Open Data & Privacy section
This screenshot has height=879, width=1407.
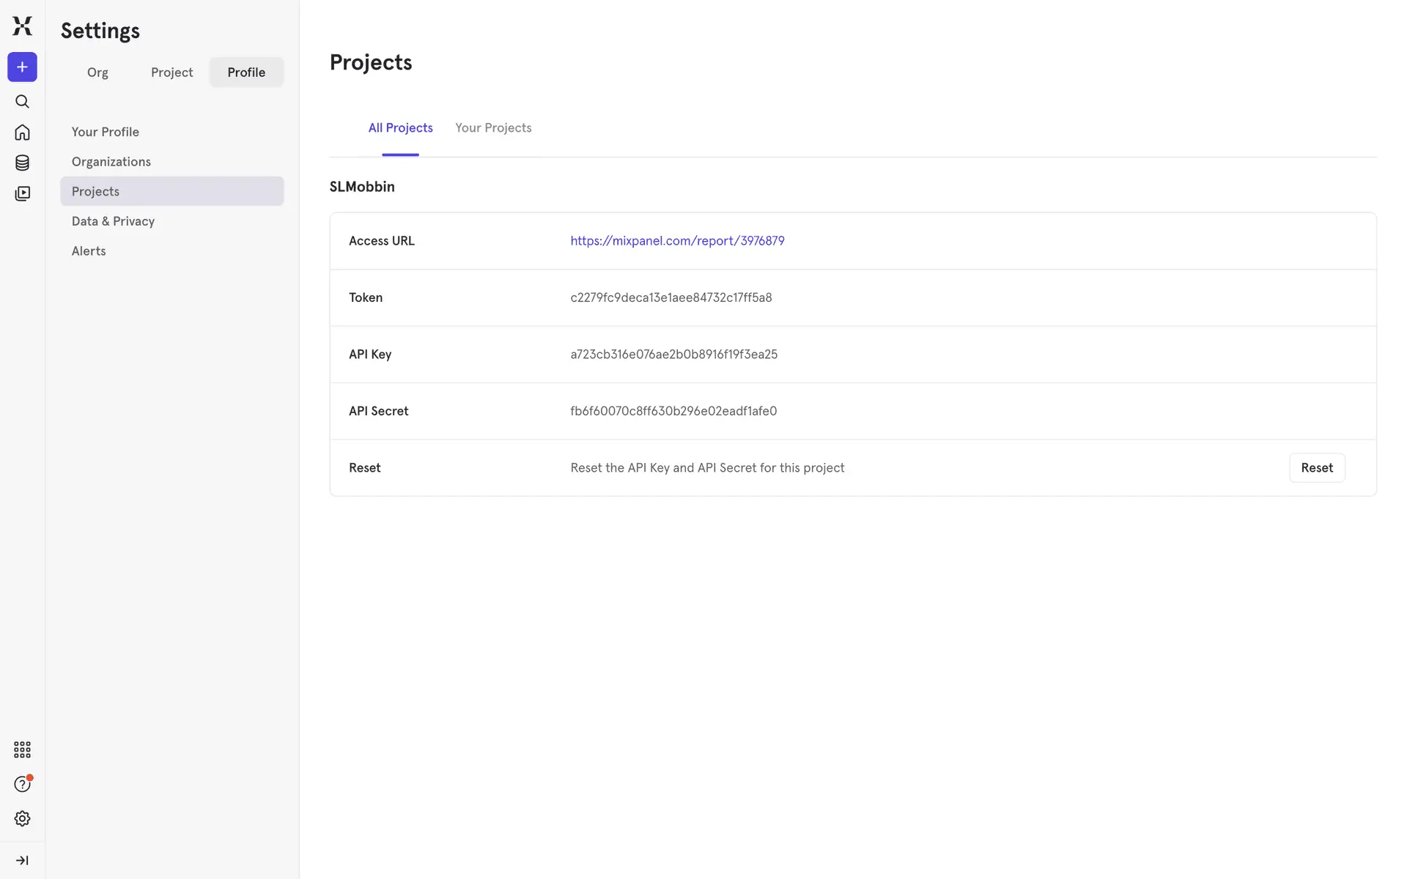pos(113,221)
